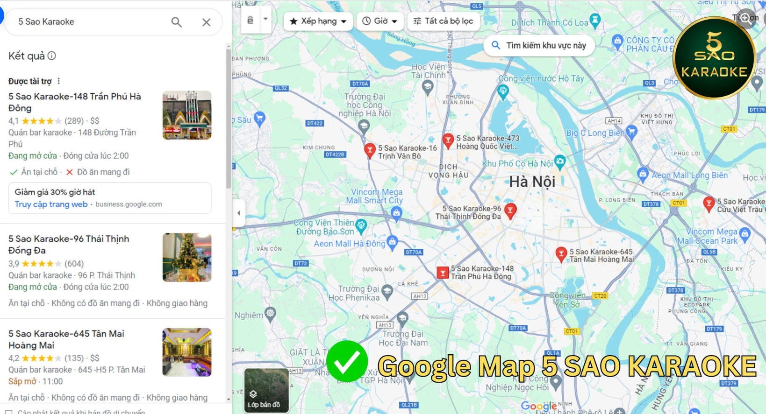Open 5 Sao Karaoke-148 Trần Phú Hà Đông listing
Viewport: 766px width, 414px height.
click(75, 102)
